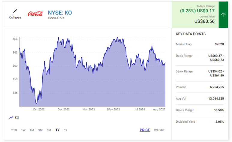Click the green up-arrow price indicator

(223, 15)
